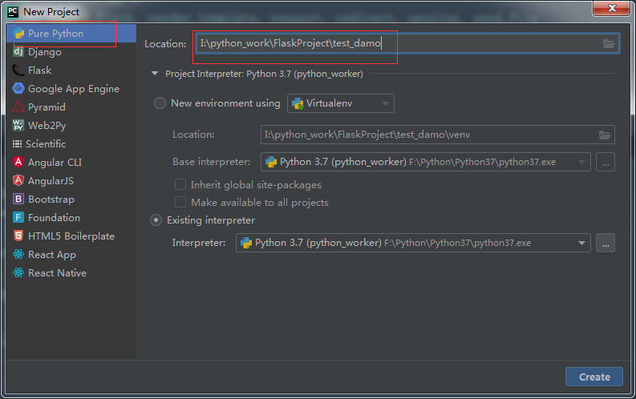Select the Angular CLI icon
This screenshot has width=636, height=399.
[x=18, y=162]
